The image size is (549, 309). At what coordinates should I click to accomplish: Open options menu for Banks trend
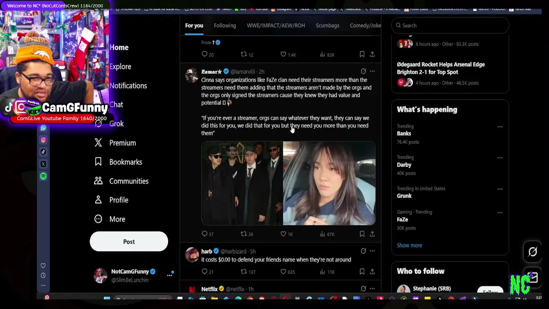pyautogui.click(x=500, y=127)
